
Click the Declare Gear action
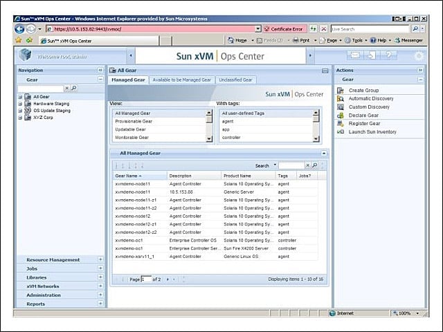(x=363, y=116)
